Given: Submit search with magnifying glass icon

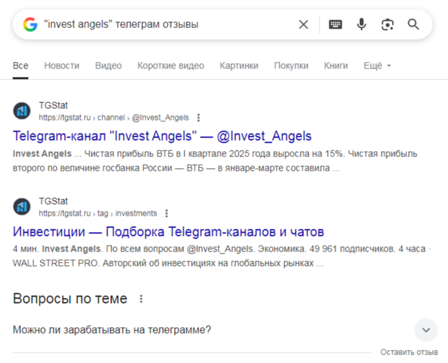Looking at the screenshot, I should [413, 25].
